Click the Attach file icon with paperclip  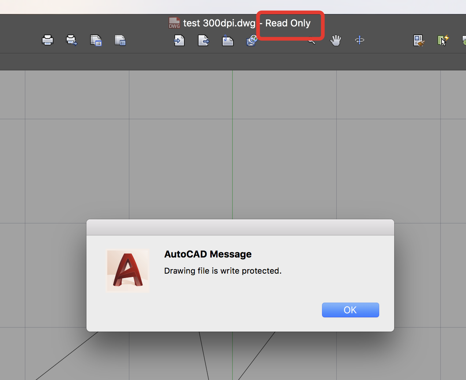pos(228,40)
